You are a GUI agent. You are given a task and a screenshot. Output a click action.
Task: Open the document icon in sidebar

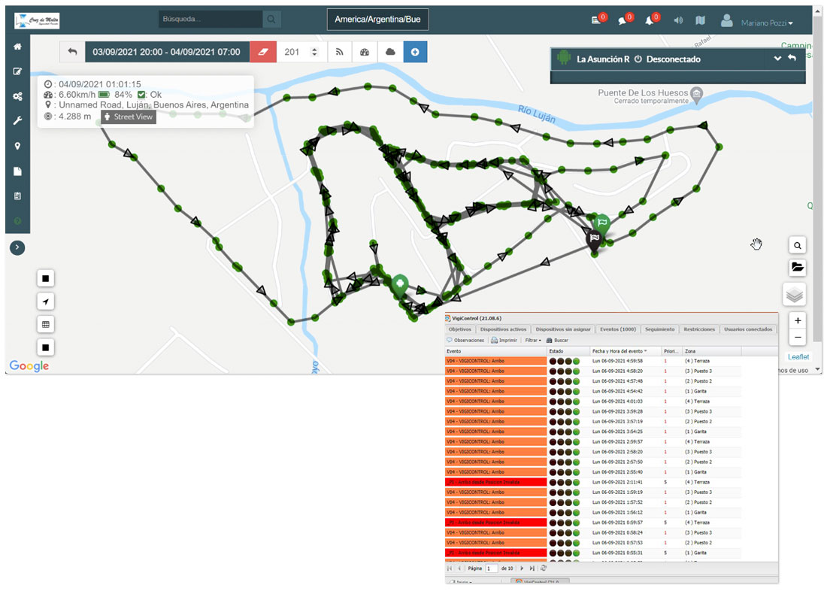[x=17, y=171]
